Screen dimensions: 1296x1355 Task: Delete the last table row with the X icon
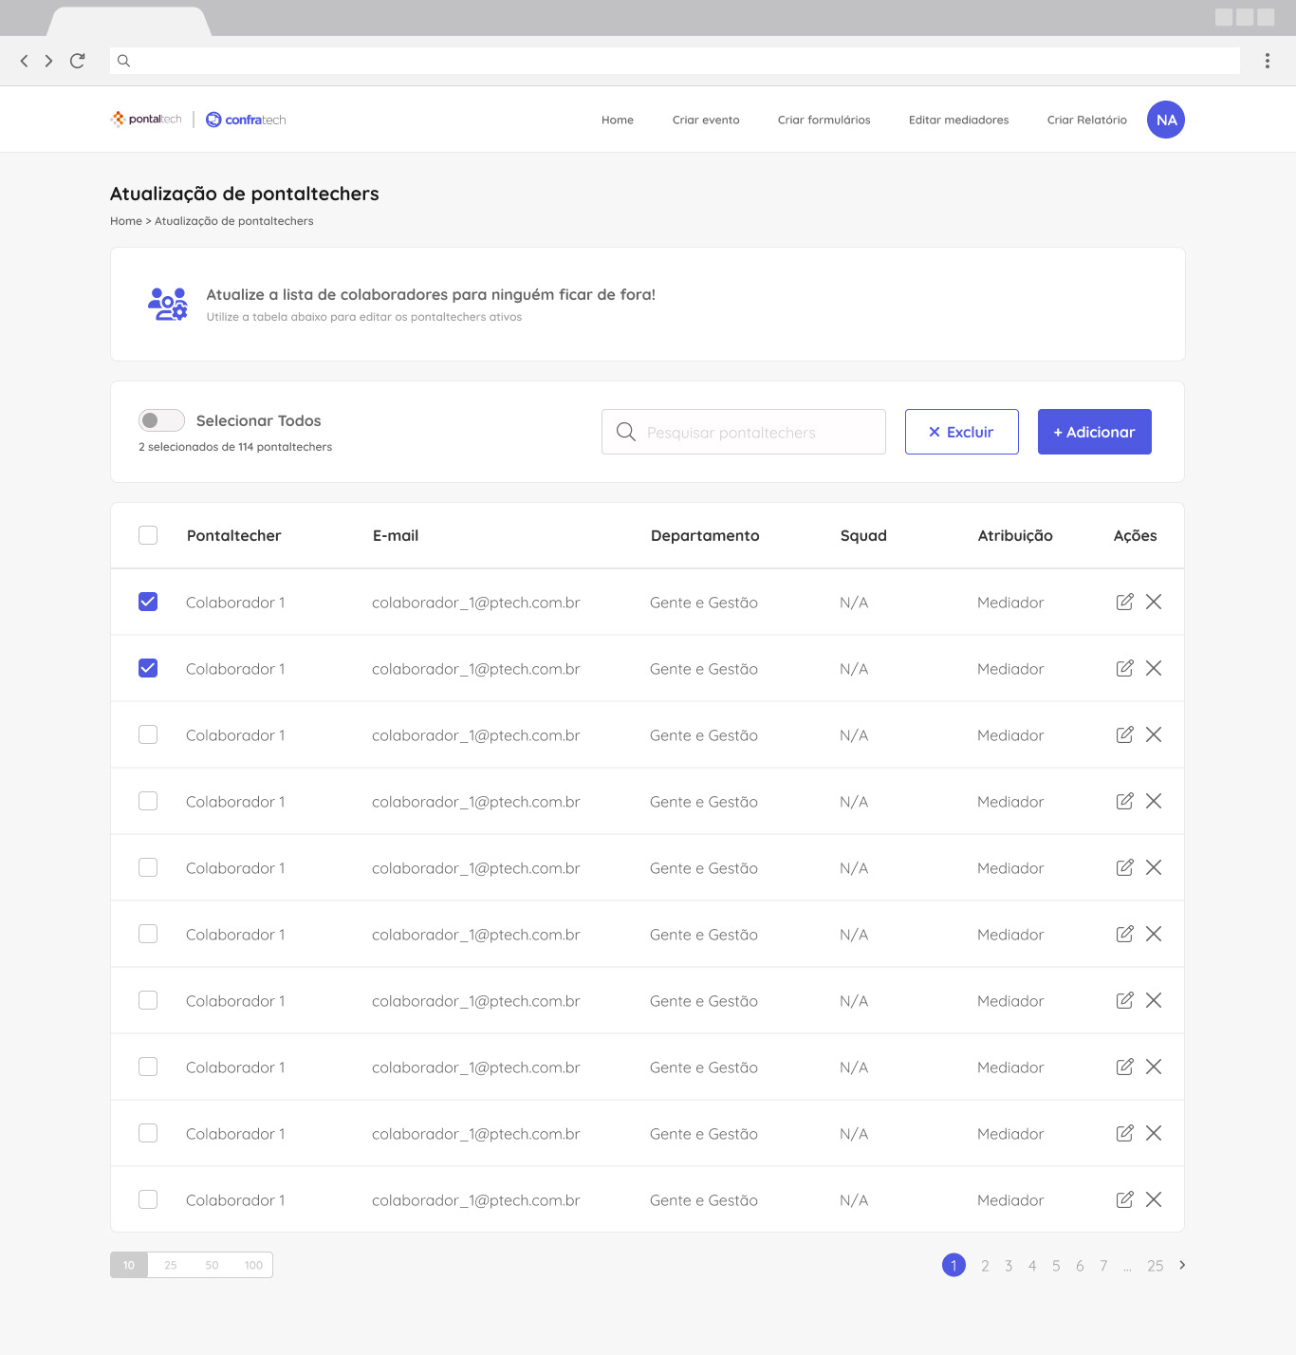(1154, 1199)
